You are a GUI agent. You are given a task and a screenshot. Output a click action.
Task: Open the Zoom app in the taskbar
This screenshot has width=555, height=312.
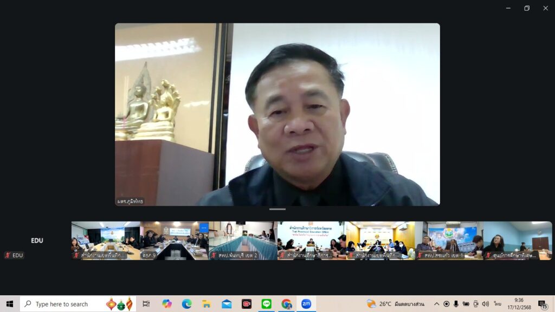pos(306,304)
